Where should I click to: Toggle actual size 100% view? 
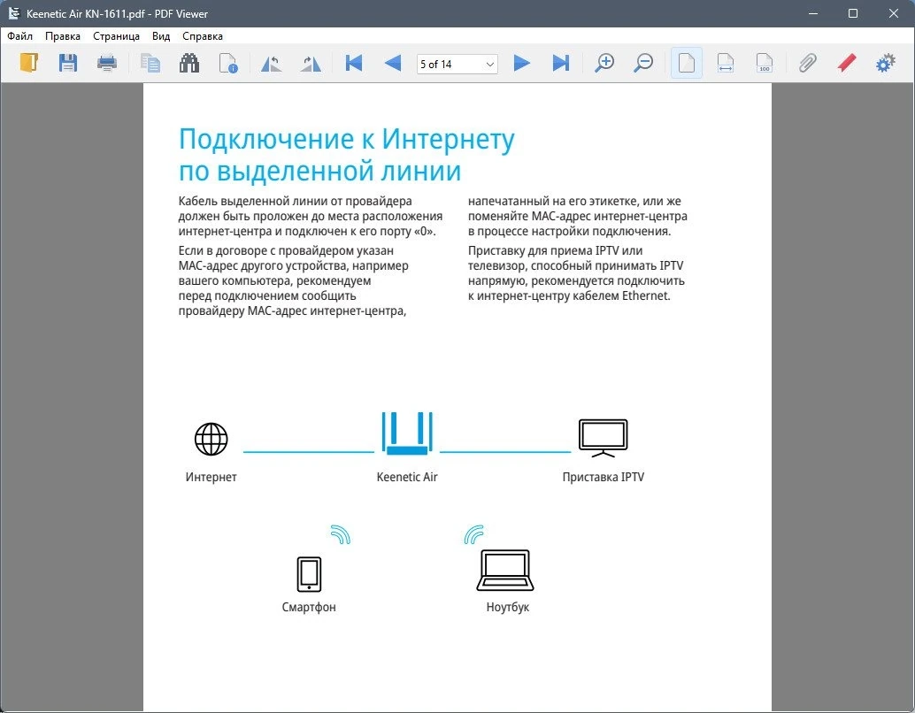click(765, 63)
